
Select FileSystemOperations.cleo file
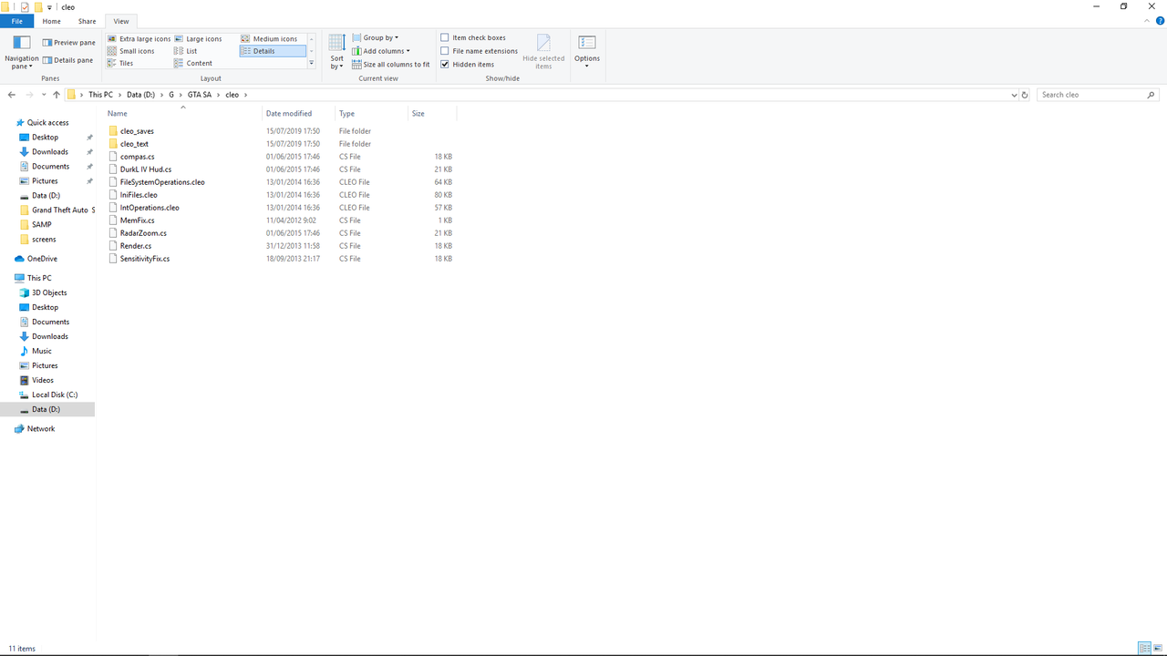(x=162, y=182)
